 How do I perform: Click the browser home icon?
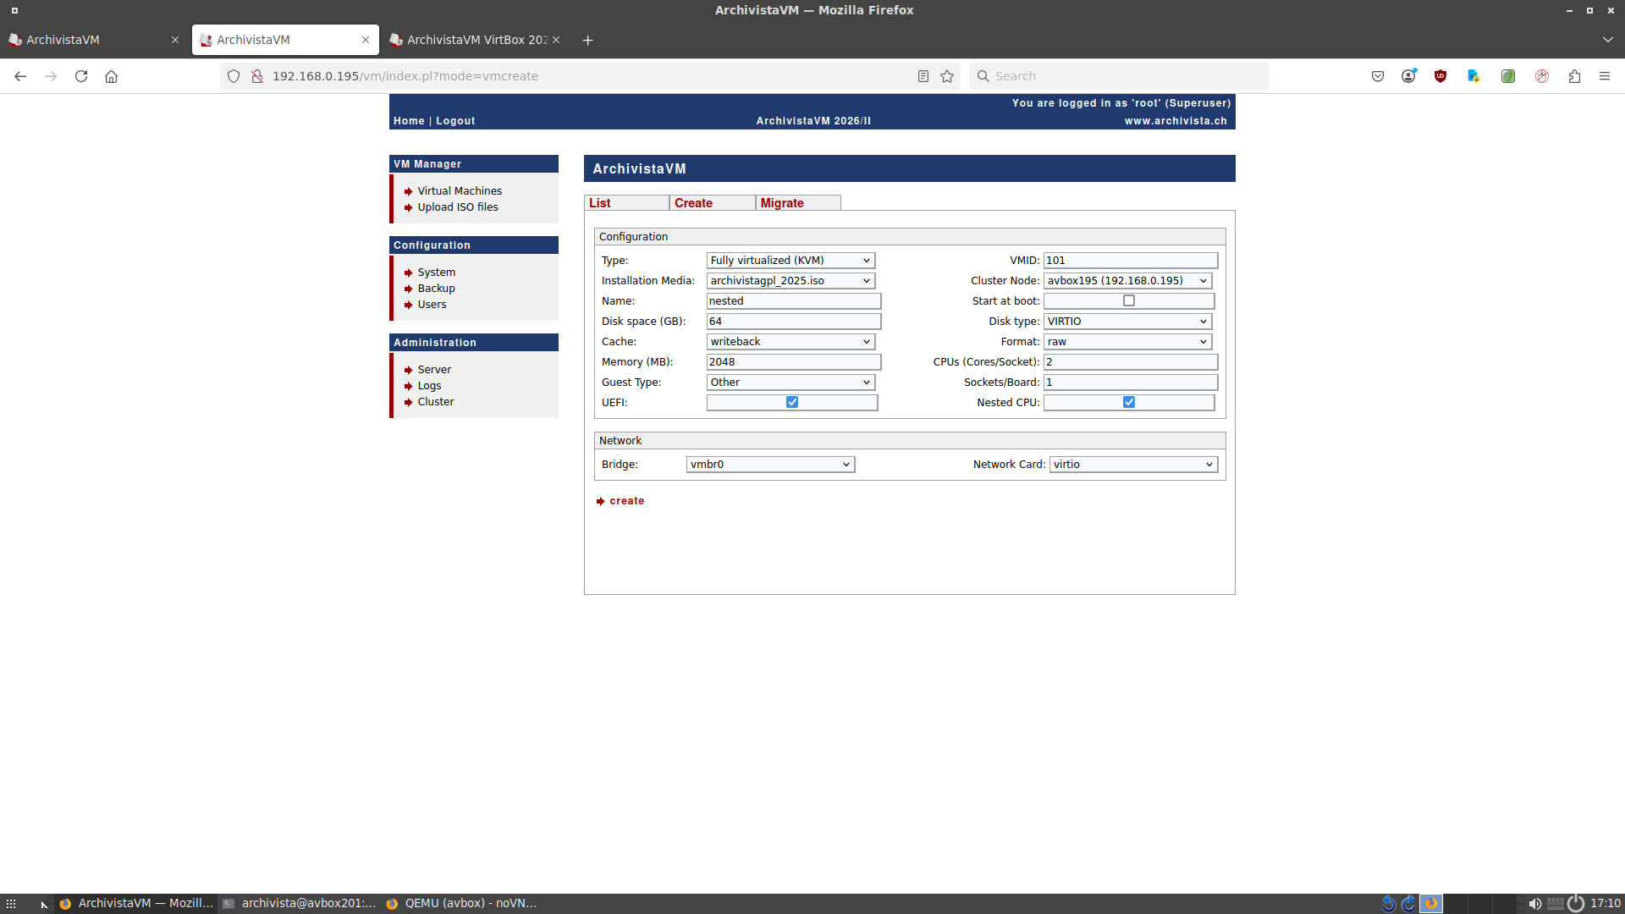[x=111, y=76]
